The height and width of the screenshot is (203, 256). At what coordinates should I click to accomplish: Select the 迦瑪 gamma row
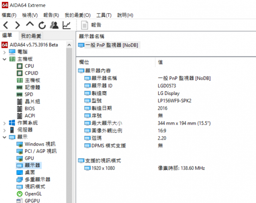click(93, 138)
